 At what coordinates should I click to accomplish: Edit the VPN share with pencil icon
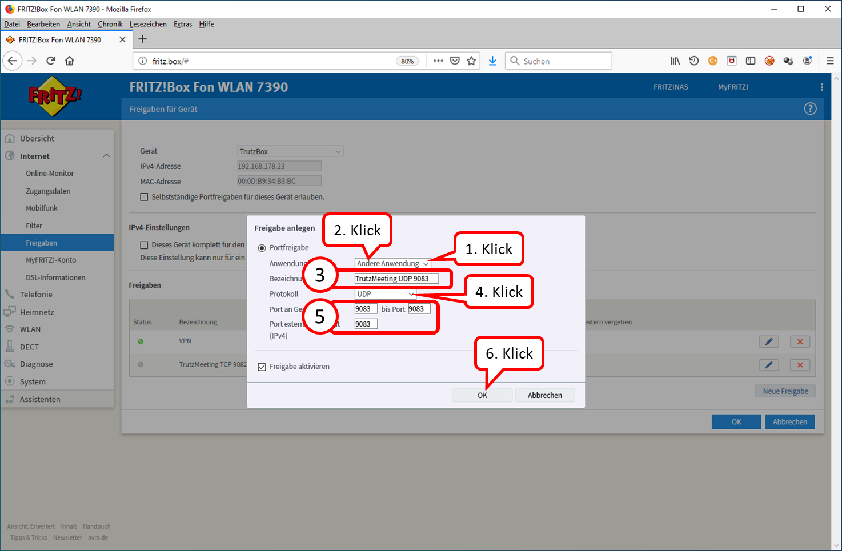coord(769,341)
